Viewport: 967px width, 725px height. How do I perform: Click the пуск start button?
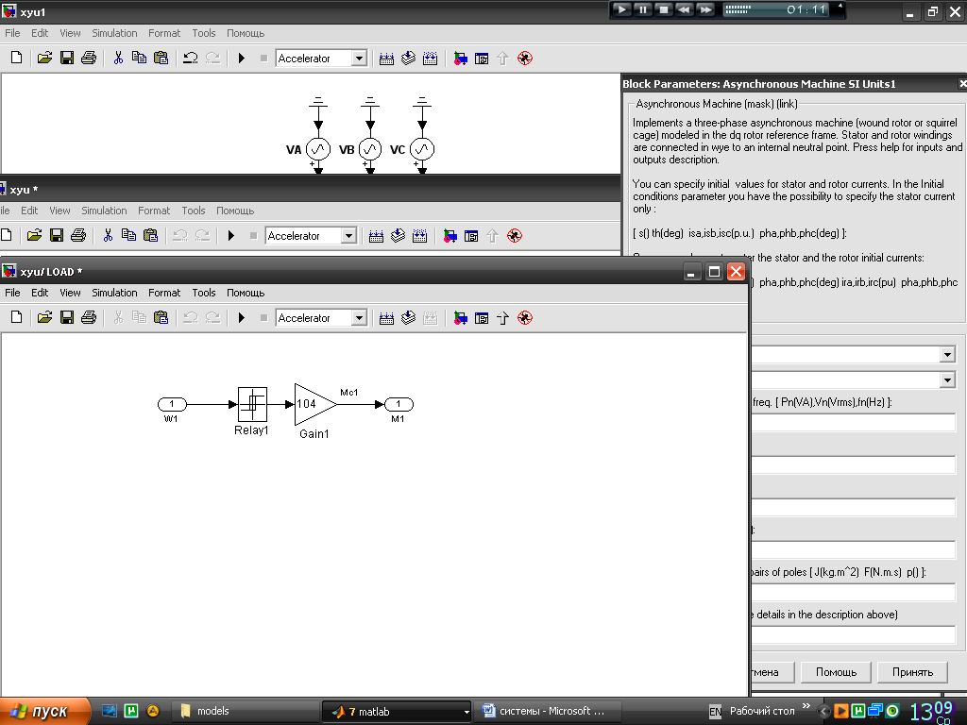pyautogui.click(x=44, y=712)
